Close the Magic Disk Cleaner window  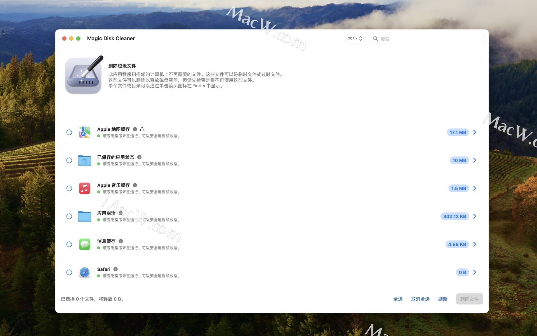[64, 38]
